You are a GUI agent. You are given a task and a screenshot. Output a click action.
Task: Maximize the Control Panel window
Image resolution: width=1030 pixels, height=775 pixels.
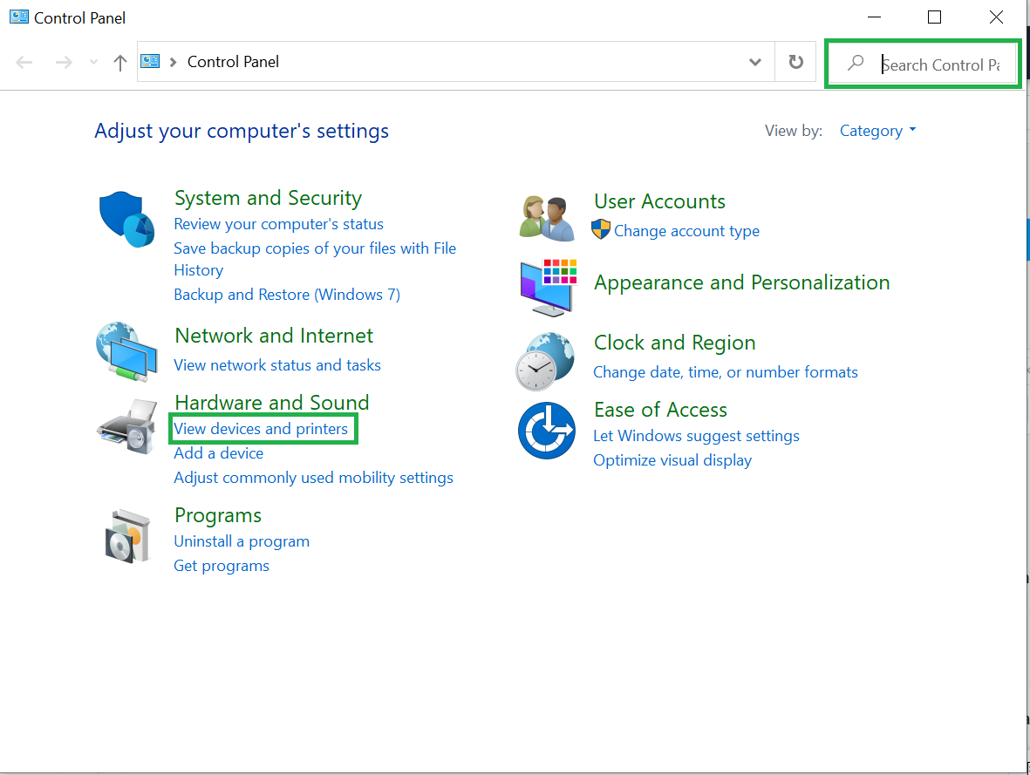coord(934,17)
